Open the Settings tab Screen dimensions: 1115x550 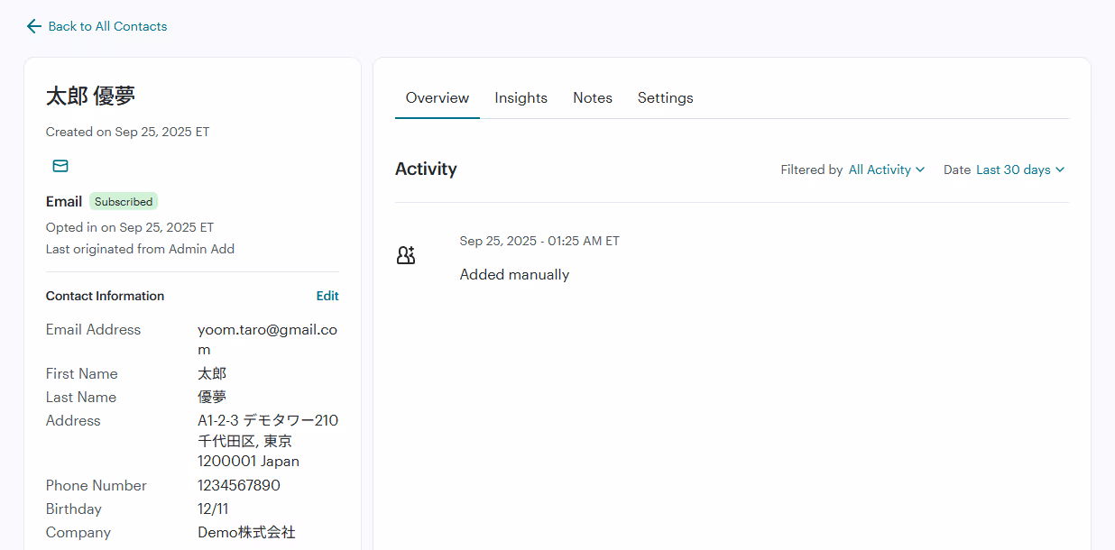point(665,97)
